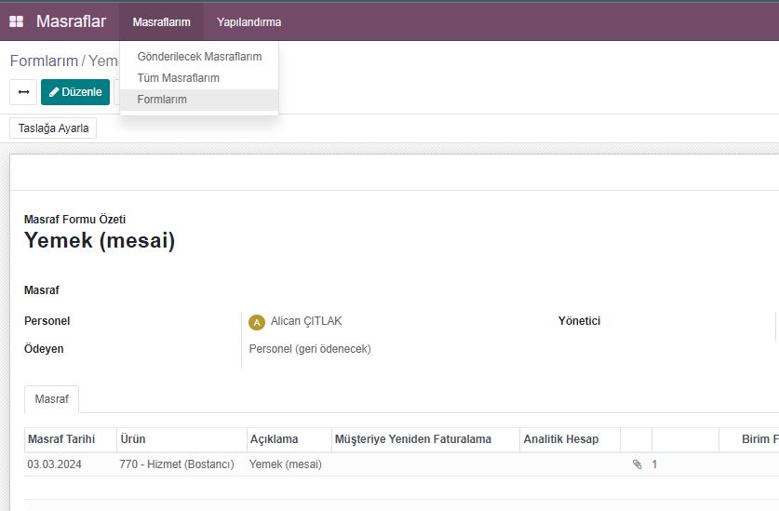The width and height of the screenshot is (779, 511).
Task: Open employee Alican ÇITLAK name link
Action: (306, 321)
